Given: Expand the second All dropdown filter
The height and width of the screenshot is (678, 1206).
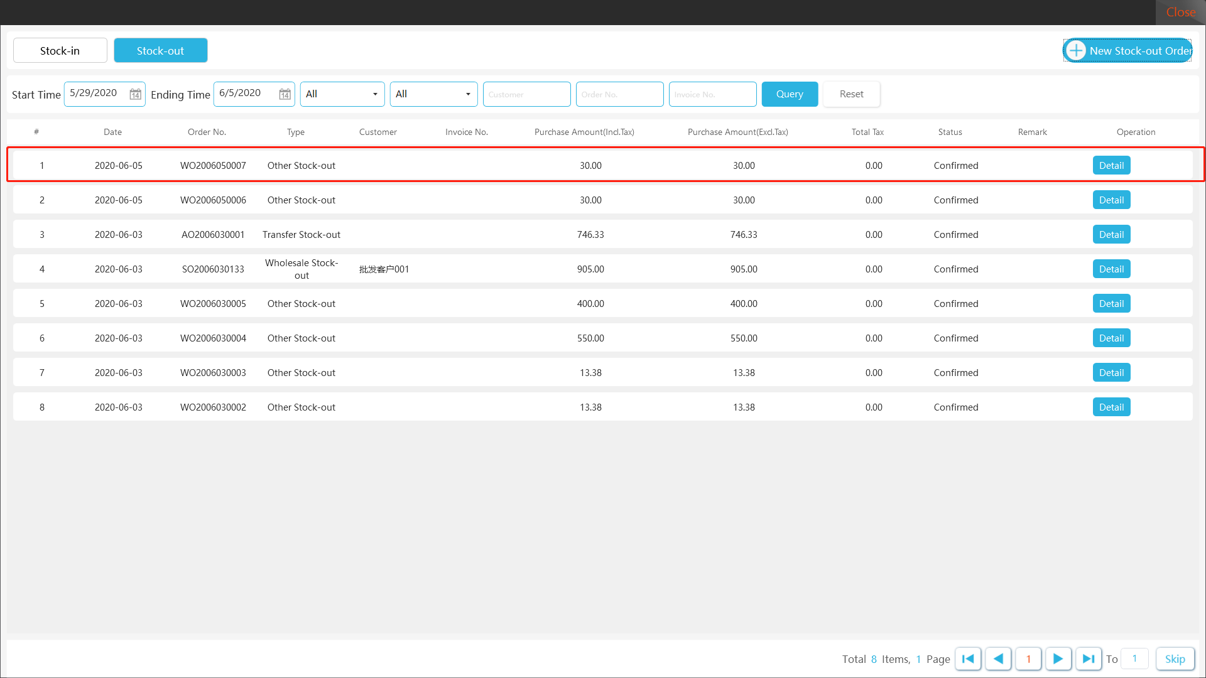Looking at the screenshot, I should coord(433,94).
